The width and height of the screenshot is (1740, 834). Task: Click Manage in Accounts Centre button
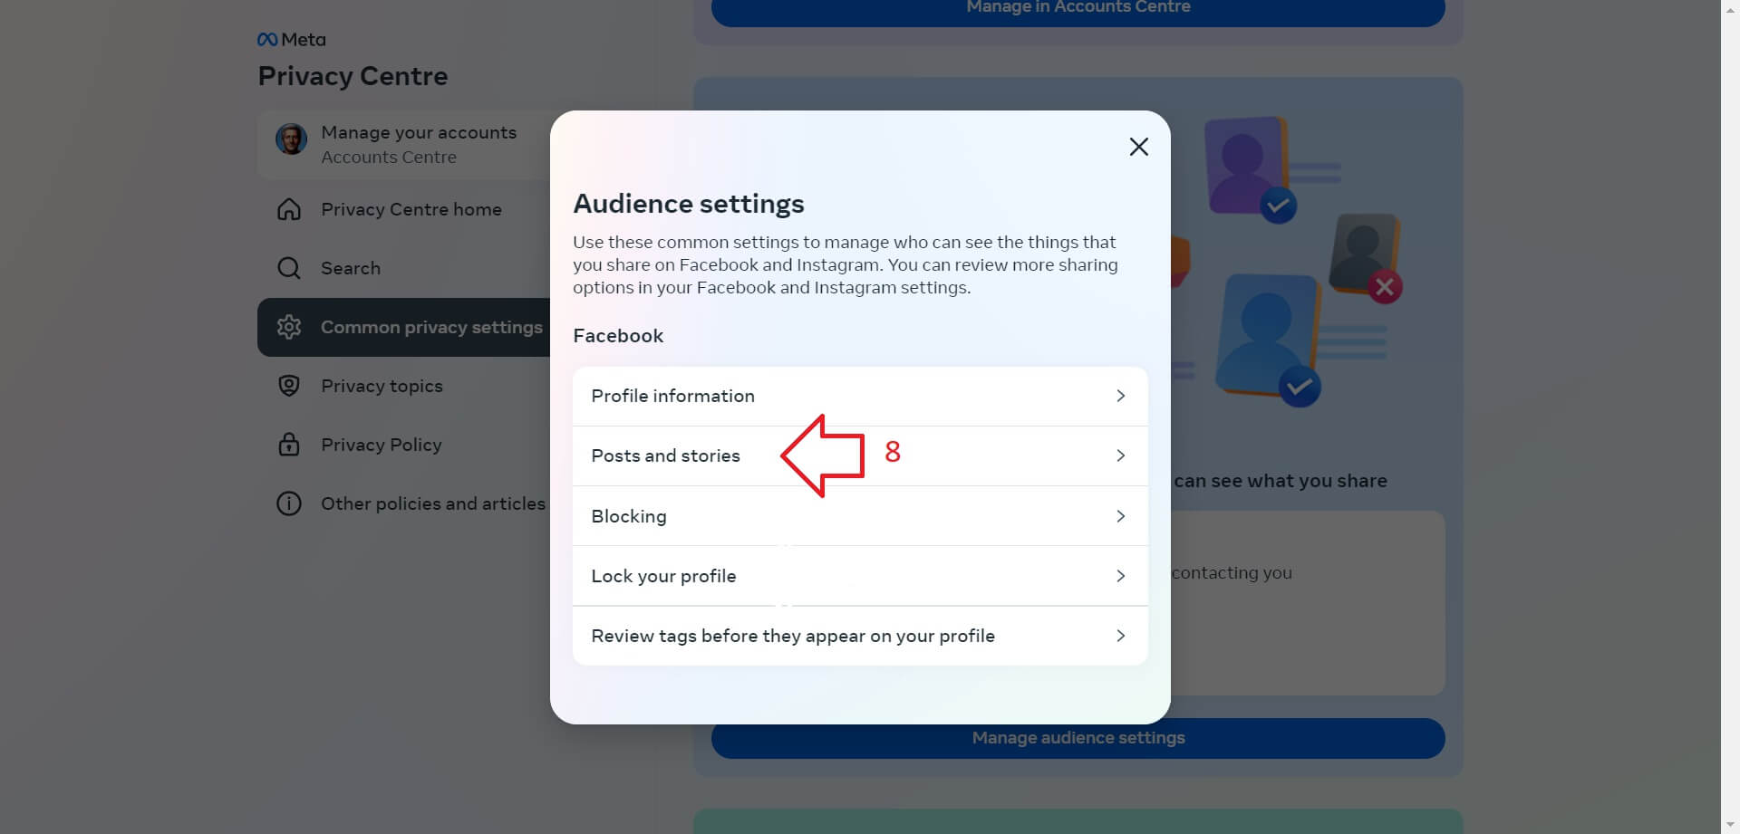point(1078,9)
